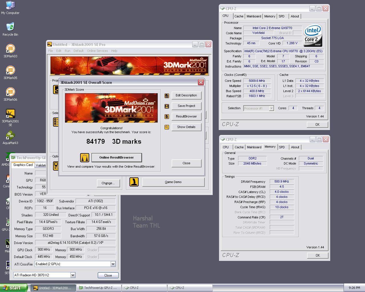Click the Intel Core 2 Extreme logo
Image resolution: width=365 pixels, height=292 pixels.
tap(313, 36)
